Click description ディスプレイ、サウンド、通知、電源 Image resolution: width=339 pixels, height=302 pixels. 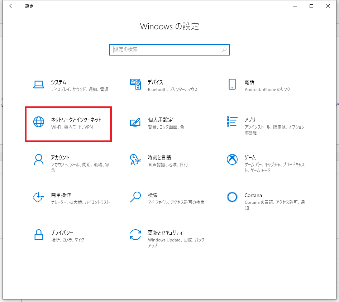80,89
